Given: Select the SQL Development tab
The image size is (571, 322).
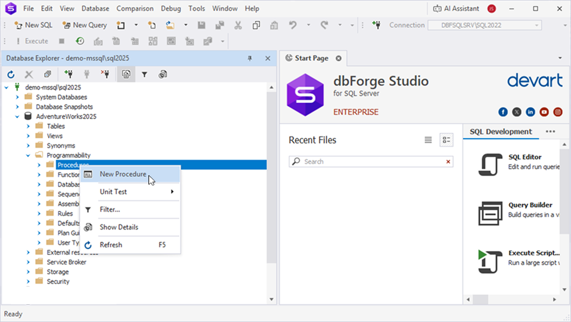Looking at the screenshot, I should (501, 132).
